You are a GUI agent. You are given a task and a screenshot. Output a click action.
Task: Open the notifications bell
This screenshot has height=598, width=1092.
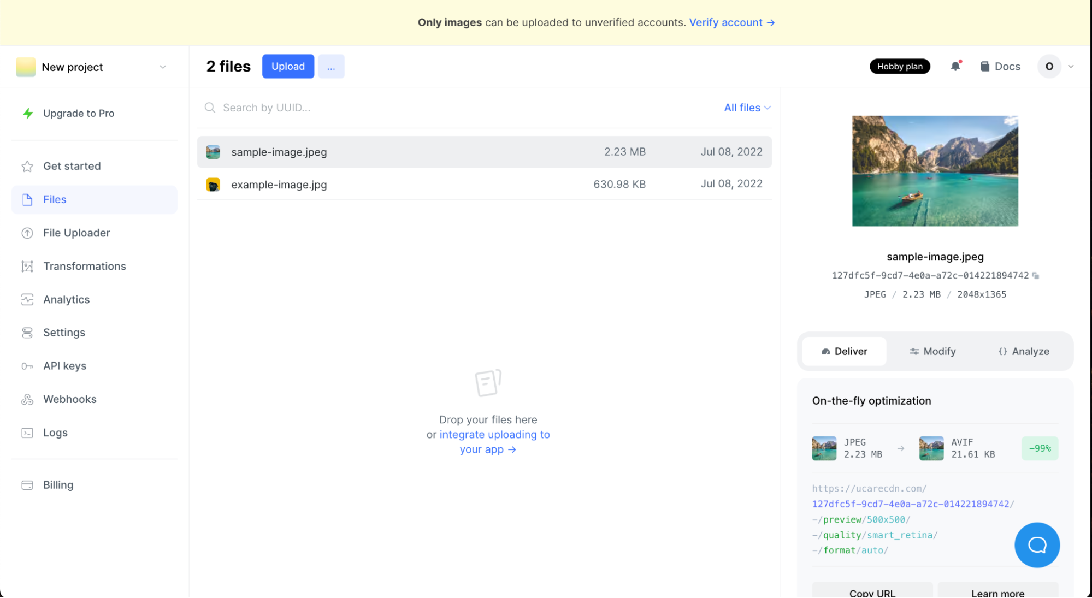(x=955, y=66)
